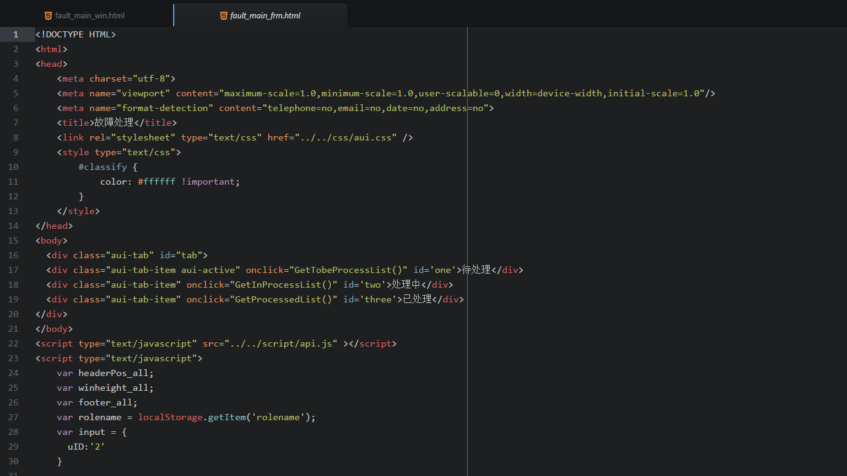Image resolution: width=847 pixels, height=476 pixels.
Task: Click the '#ffffff' color value
Action: click(x=157, y=182)
